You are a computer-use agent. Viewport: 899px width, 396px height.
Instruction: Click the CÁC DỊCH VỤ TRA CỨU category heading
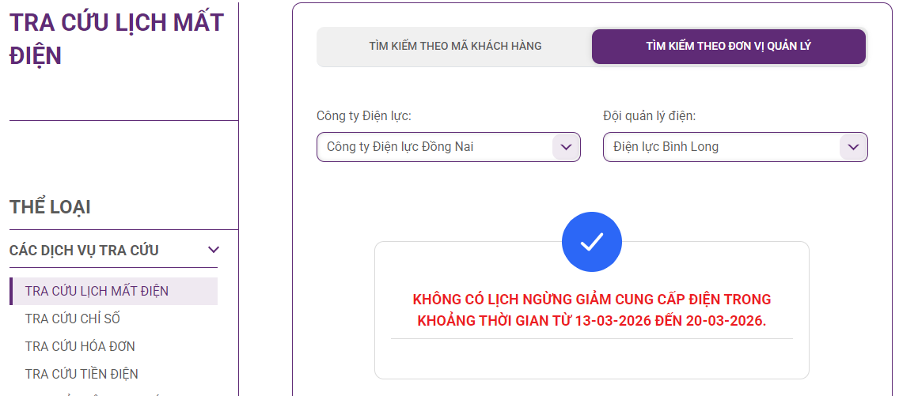coord(84,251)
